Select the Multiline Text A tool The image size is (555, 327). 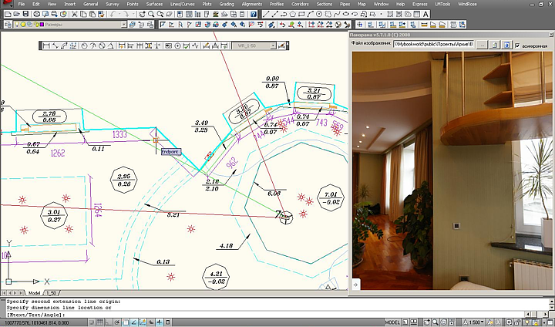tap(425, 14)
